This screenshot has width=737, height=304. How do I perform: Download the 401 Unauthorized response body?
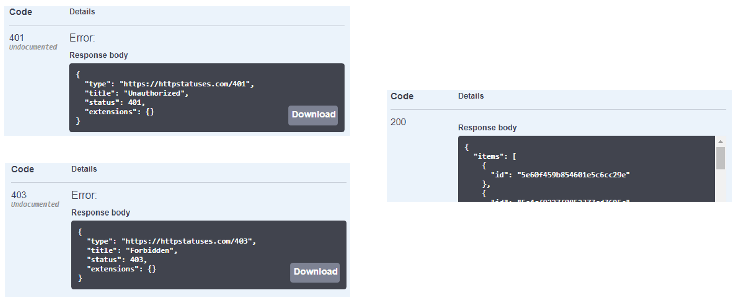(x=313, y=115)
